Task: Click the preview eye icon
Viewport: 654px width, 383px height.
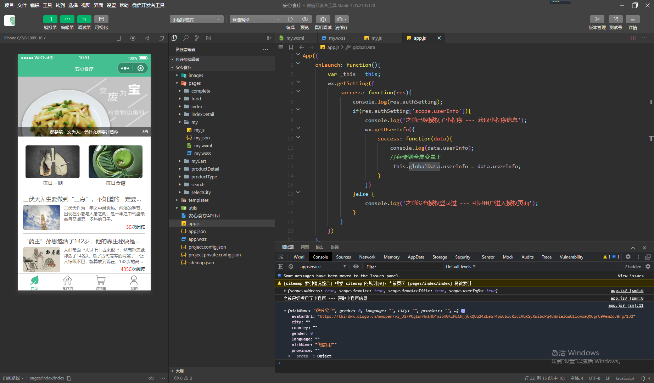Action: [304, 19]
